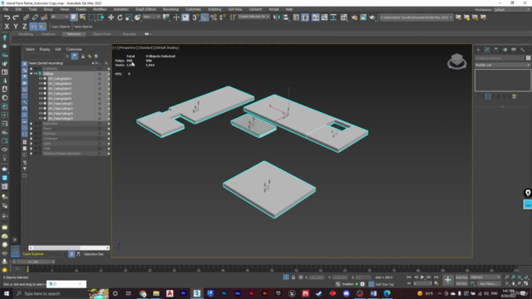Open the Utilities wrench panel icon
This screenshot has height=299, width=532.
pos(523,50)
